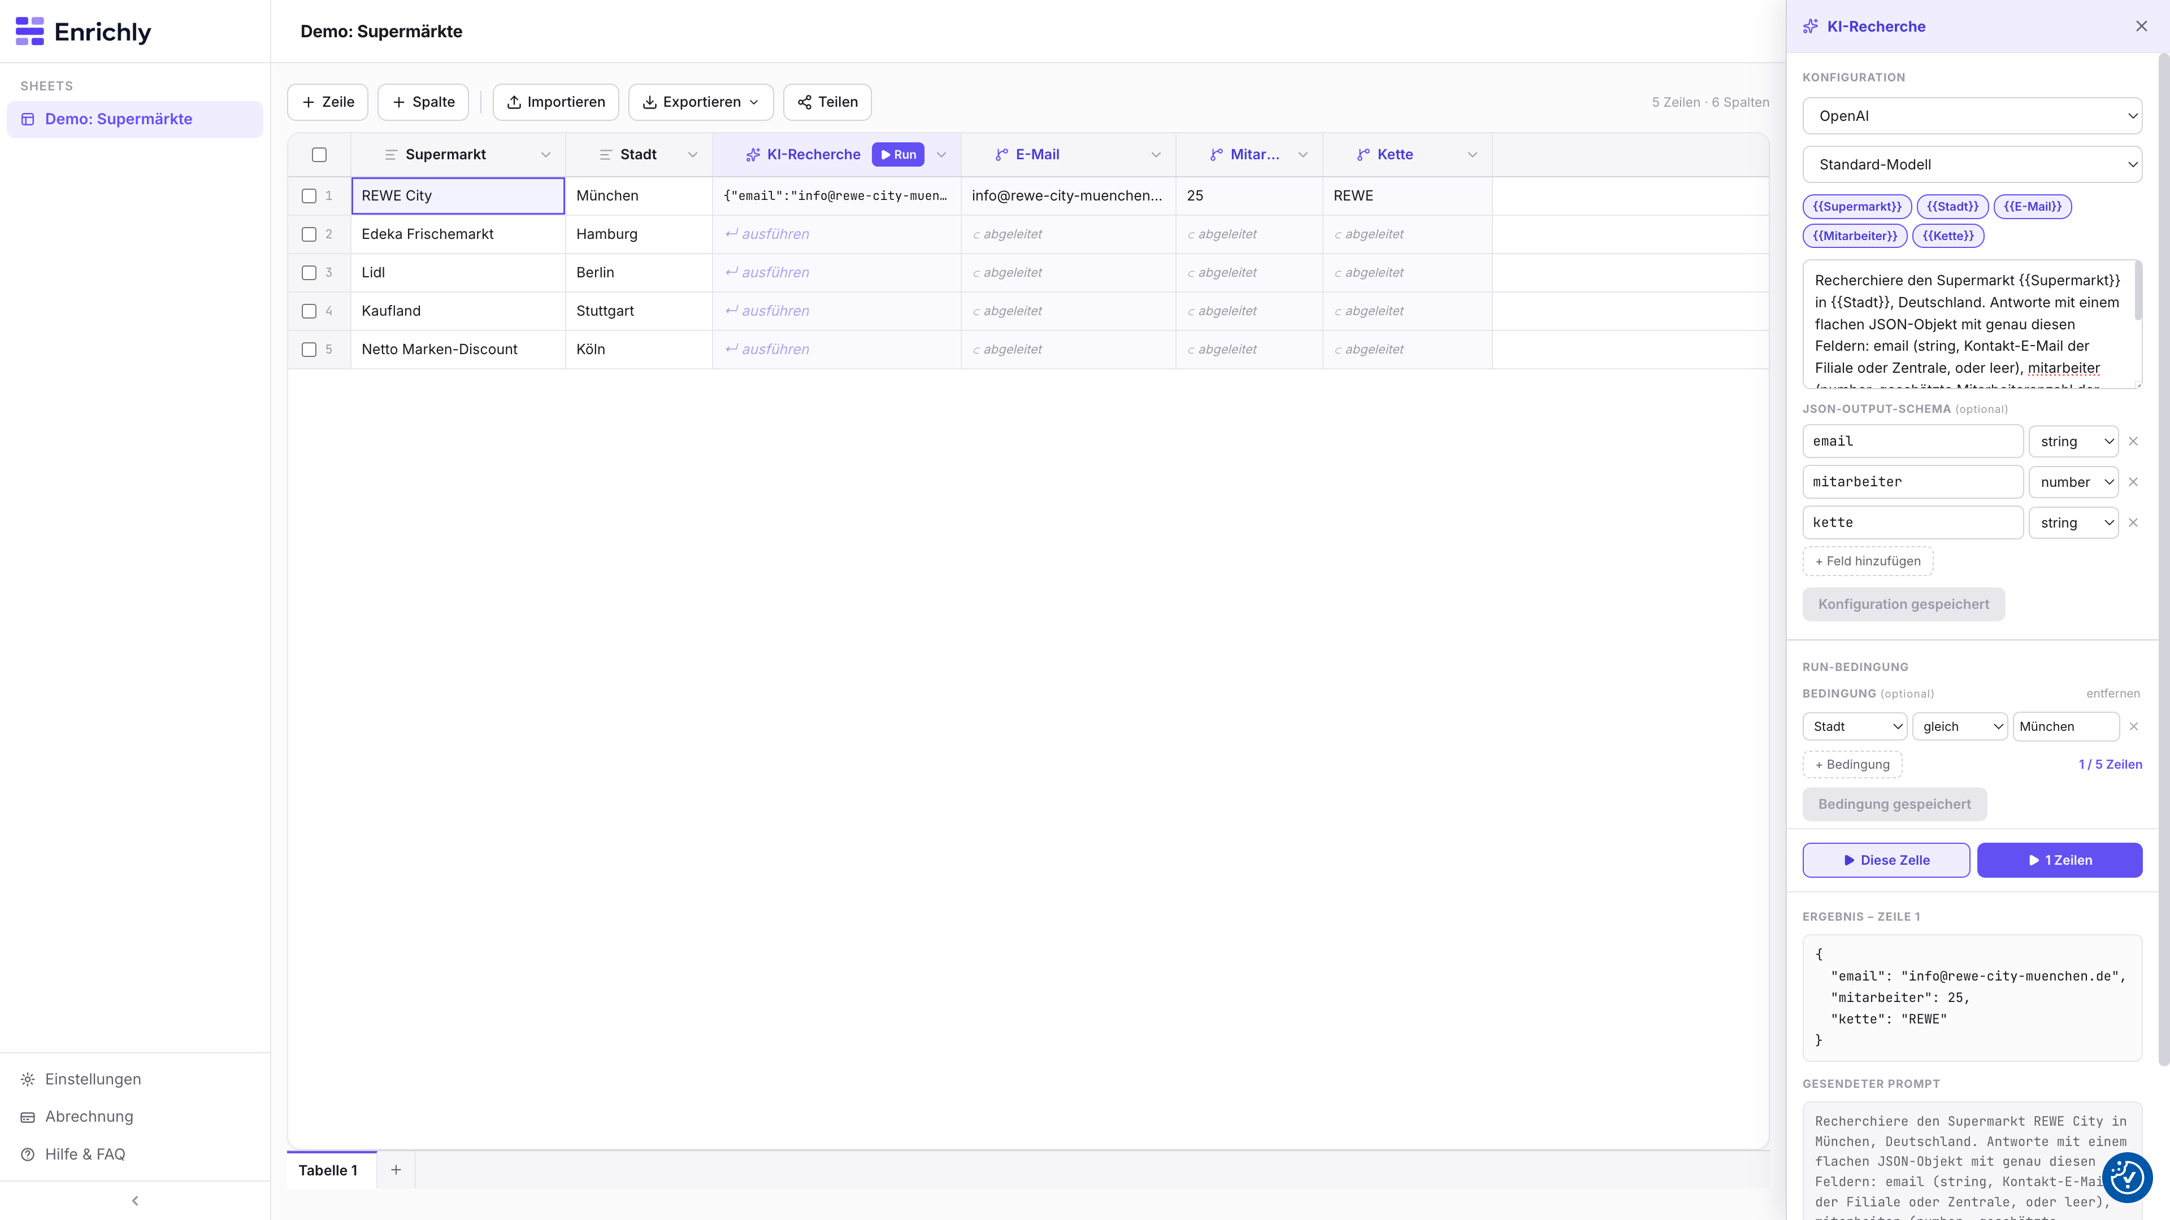Image resolution: width=2170 pixels, height=1220 pixels.
Task: Run Diese Zelle
Action: click(x=1885, y=860)
